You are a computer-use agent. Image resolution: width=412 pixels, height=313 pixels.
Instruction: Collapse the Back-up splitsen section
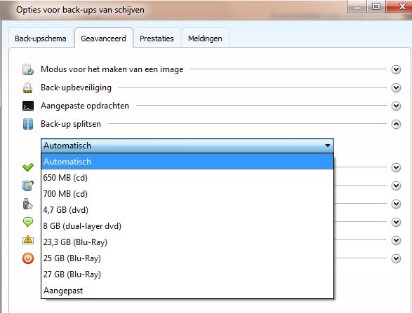coord(396,124)
